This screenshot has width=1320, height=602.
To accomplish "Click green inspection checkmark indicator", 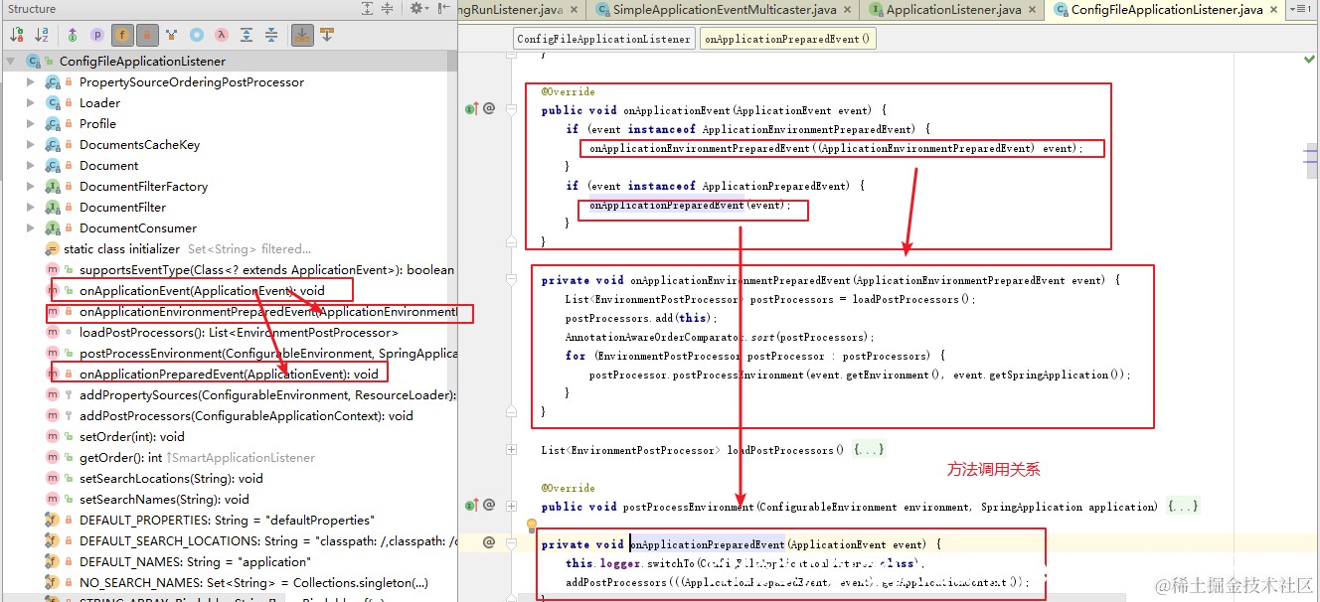I will [1309, 60].
